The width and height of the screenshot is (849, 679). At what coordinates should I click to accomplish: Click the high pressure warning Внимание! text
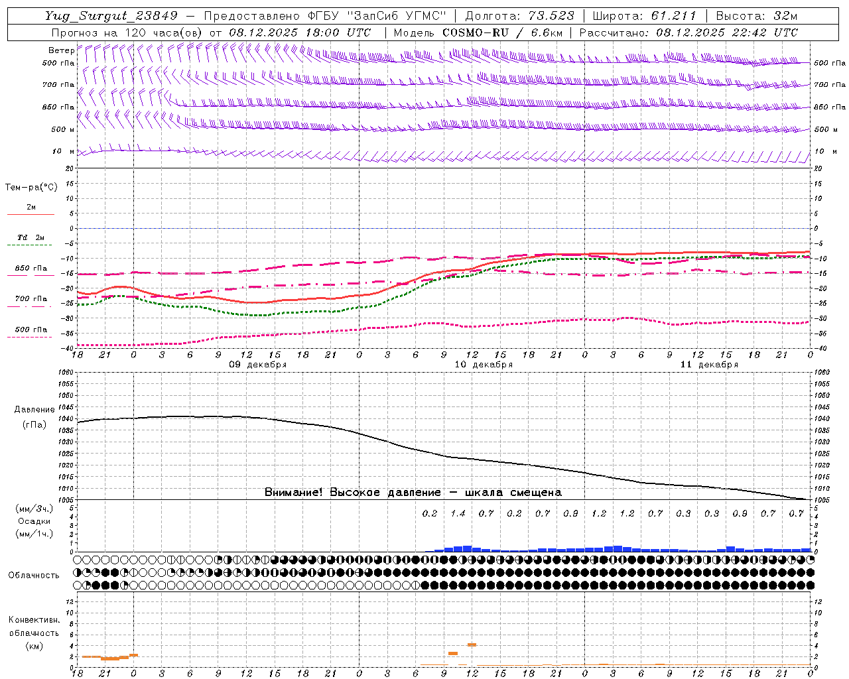[x=413, y=492]
